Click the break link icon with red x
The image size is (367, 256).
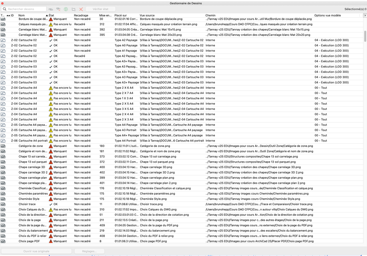[58, 9]
